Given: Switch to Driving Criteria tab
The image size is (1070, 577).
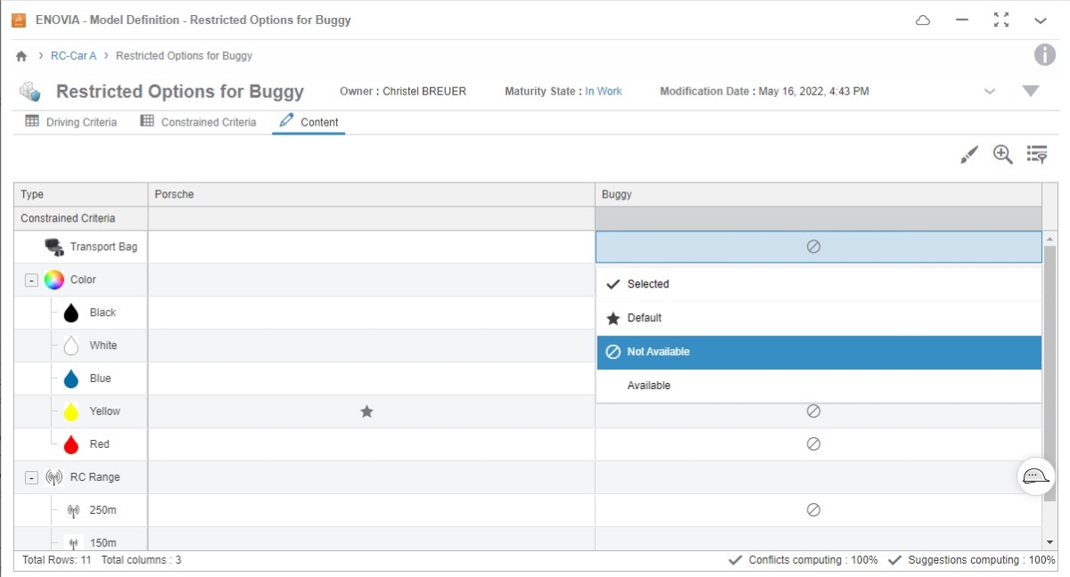Looking at the screenshot, I should 71,122.
